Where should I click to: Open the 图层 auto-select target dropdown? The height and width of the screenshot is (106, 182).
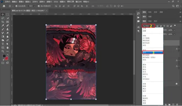(x=32, y=6)
